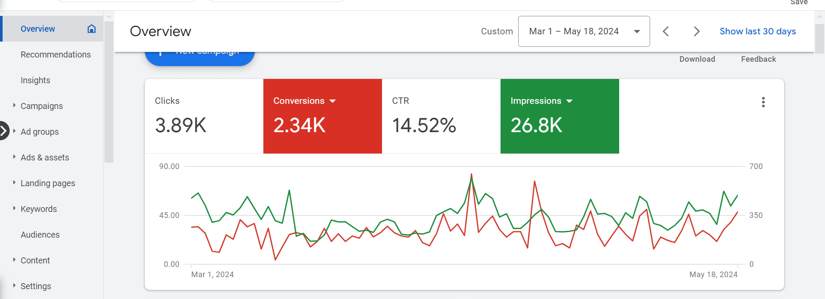This screenshot has height=299, width=825.
Task: Expand the Campaigns section
Action: 14,106
